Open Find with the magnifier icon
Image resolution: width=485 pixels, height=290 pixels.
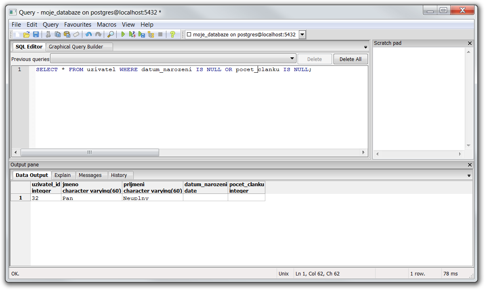110,35
